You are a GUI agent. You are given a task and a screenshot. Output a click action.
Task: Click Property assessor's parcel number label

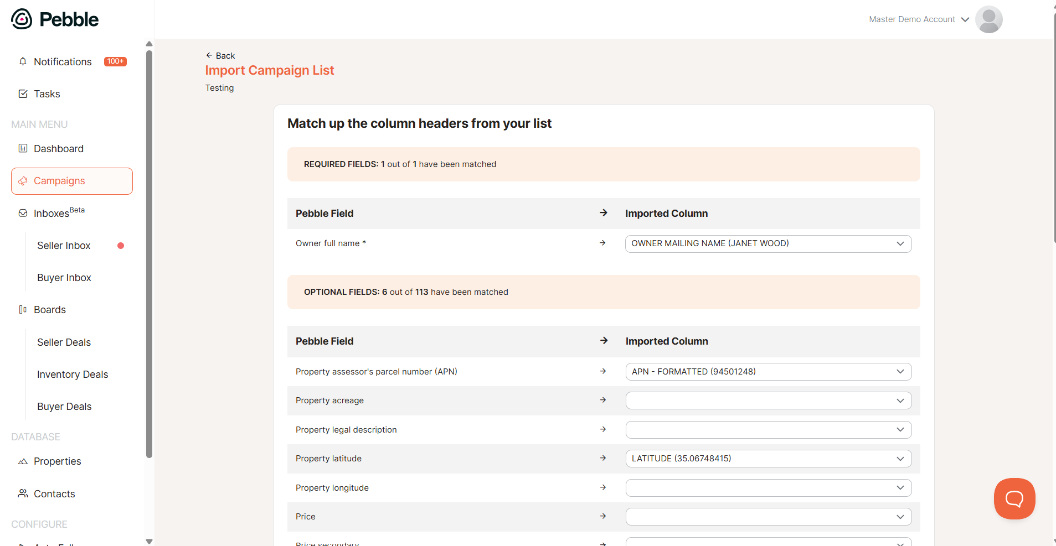point(377,372)
